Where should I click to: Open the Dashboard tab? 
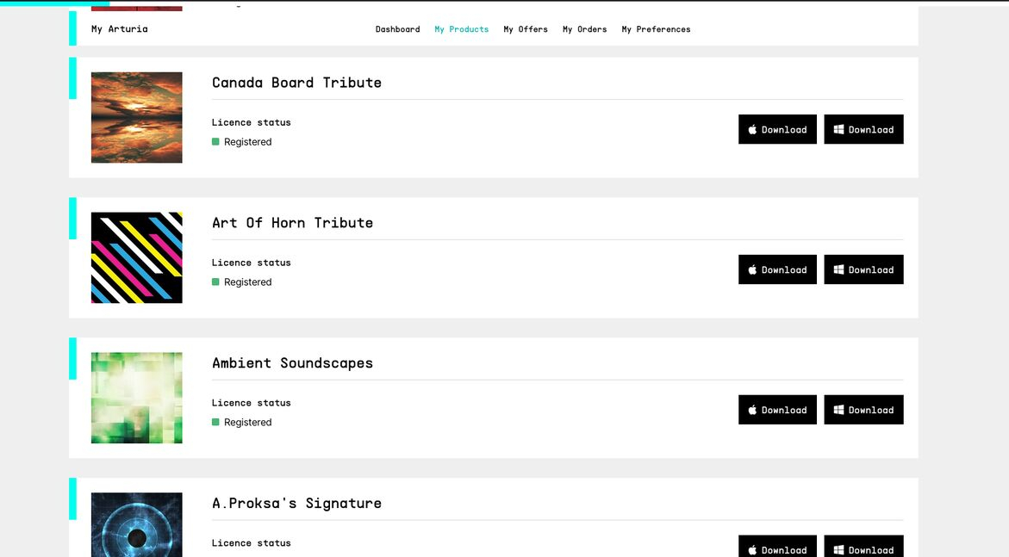pos(397,29)
